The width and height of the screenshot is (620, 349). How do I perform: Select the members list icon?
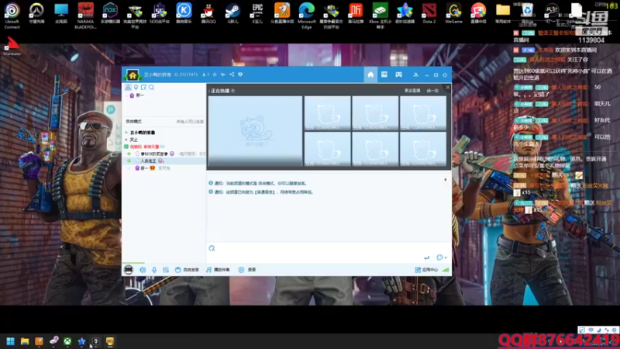(128, 87)
